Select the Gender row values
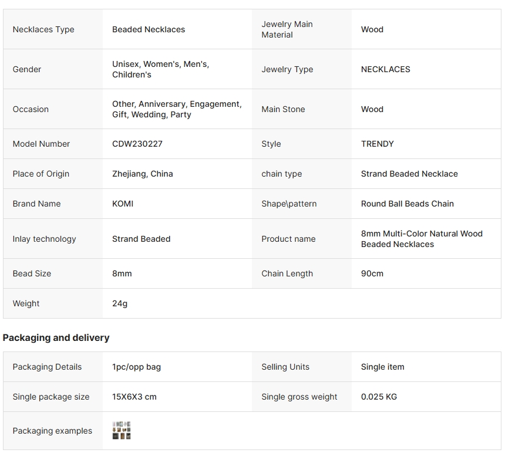The image size is (512, 453). click(160, 69)
